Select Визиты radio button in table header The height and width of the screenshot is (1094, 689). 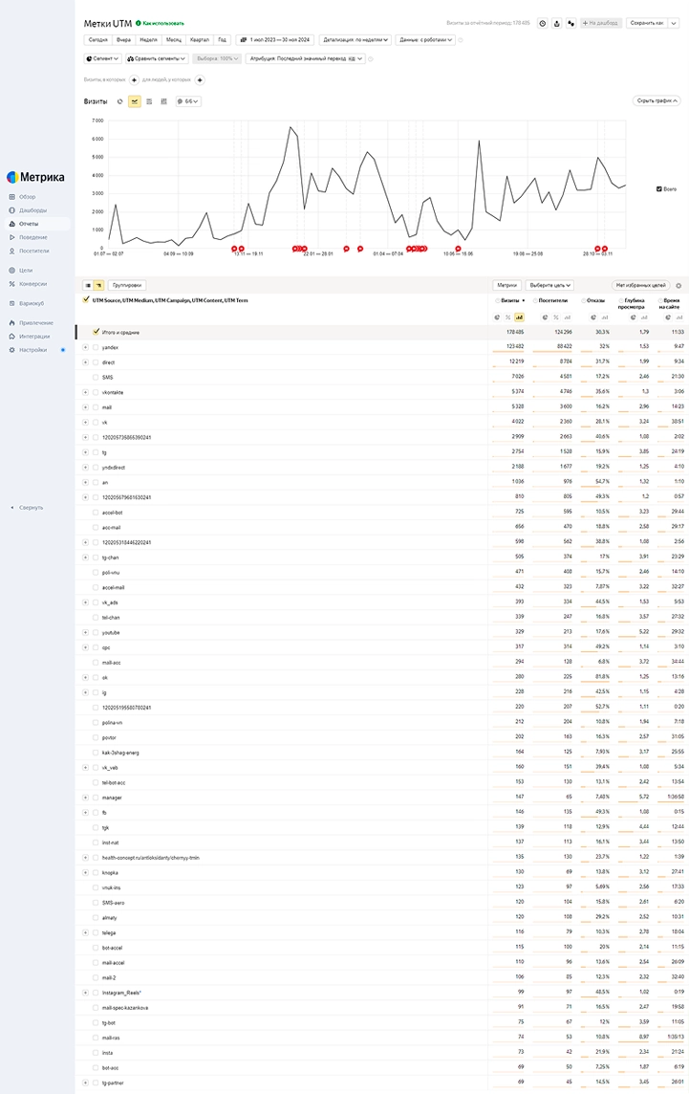pos(497,300)
